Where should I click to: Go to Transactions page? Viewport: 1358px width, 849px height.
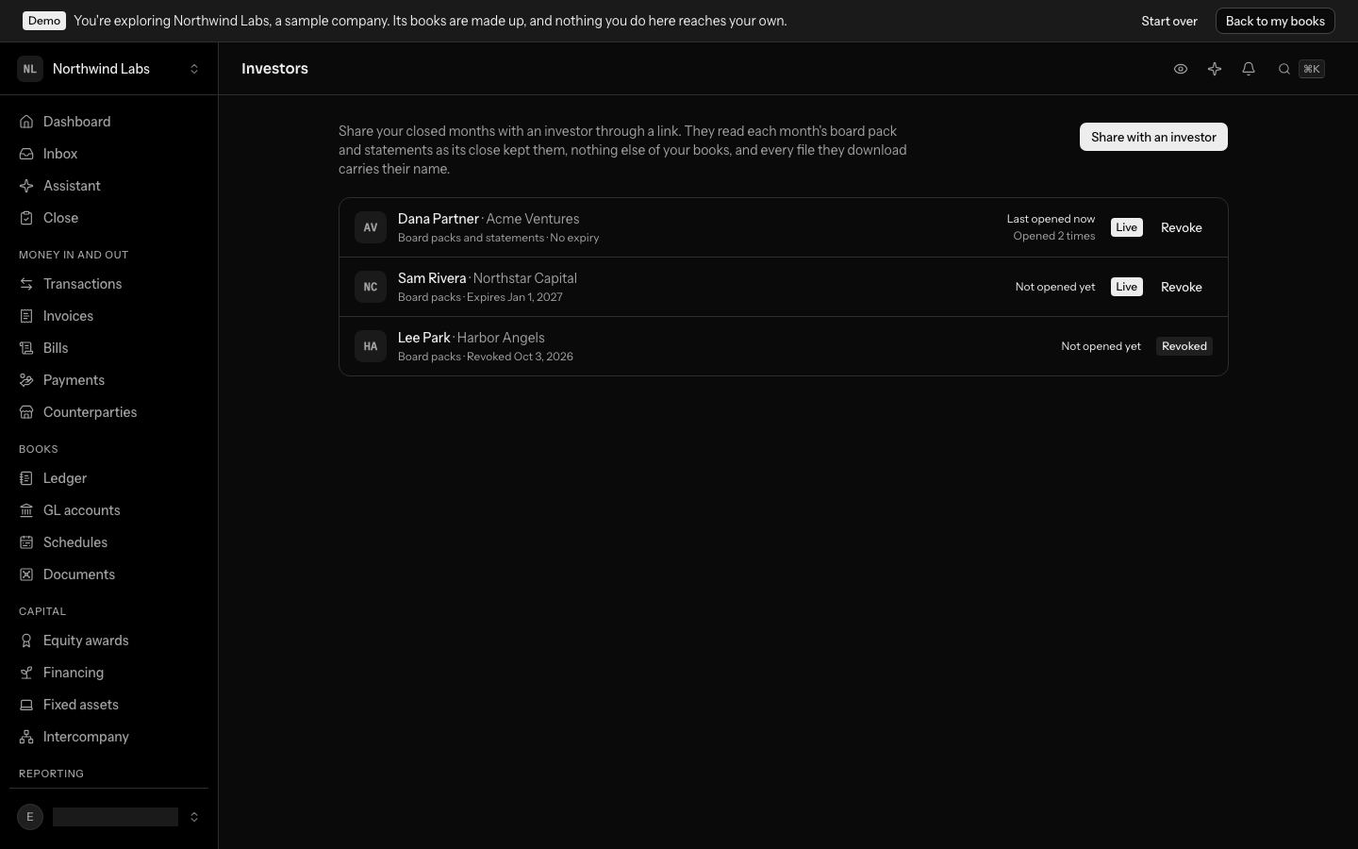(x=108, y=284)
